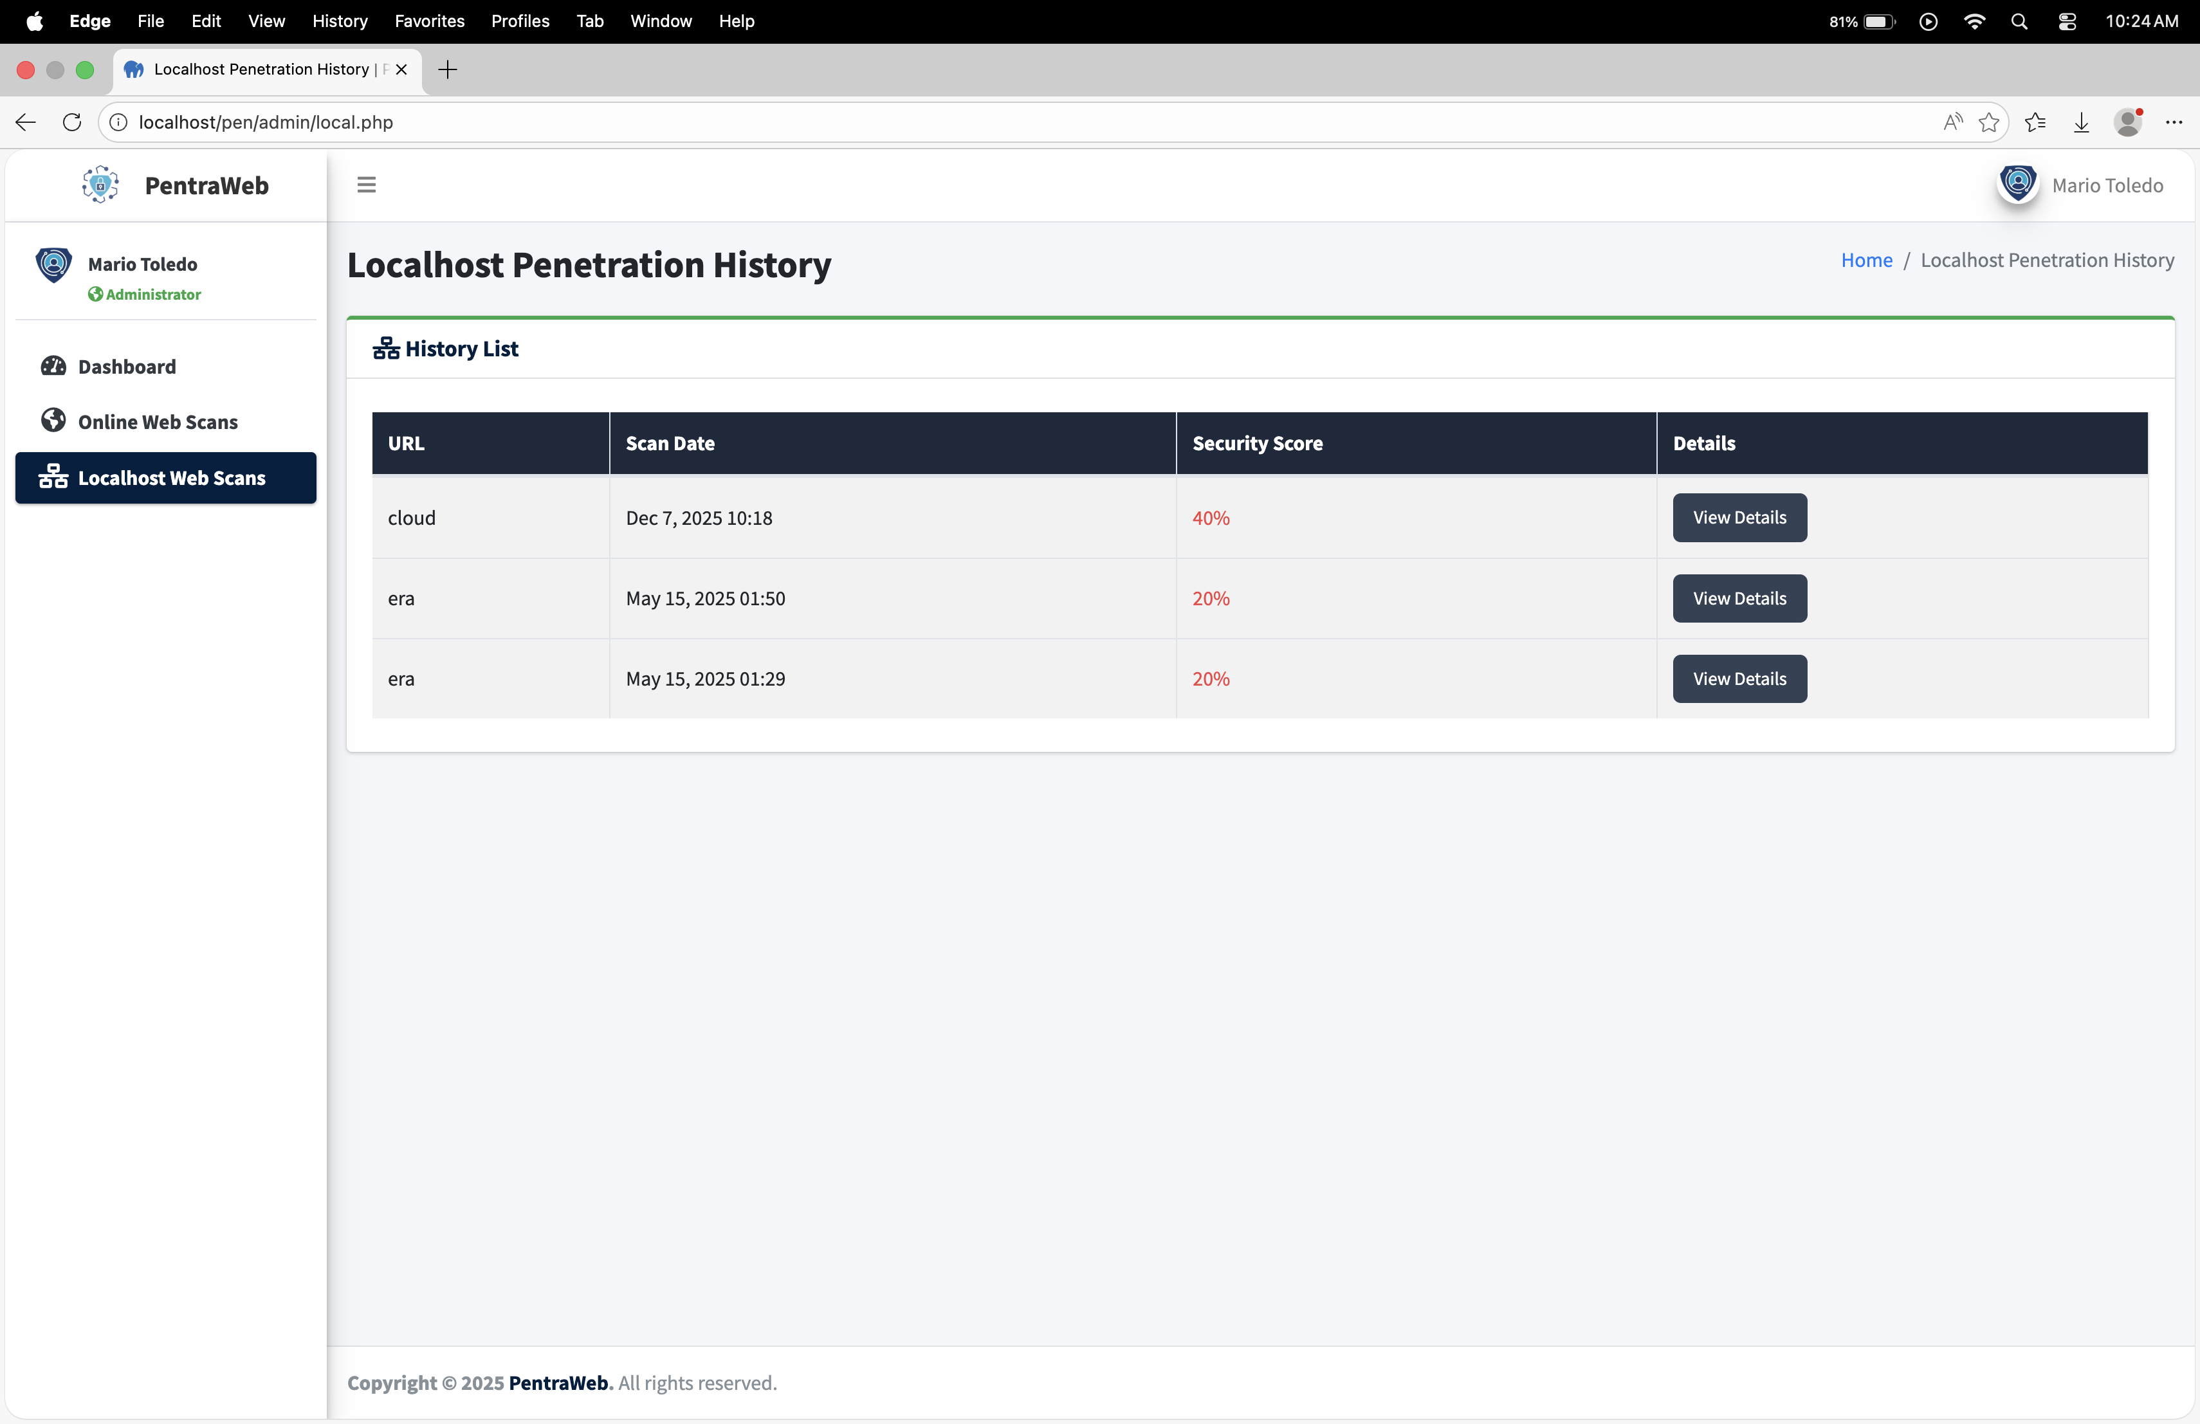Image resolution: width=2200 pixels, height=1424 pixels.
Task: Open the browser downloads icon
Action: pyautogui.click(x=2081, y=122)
